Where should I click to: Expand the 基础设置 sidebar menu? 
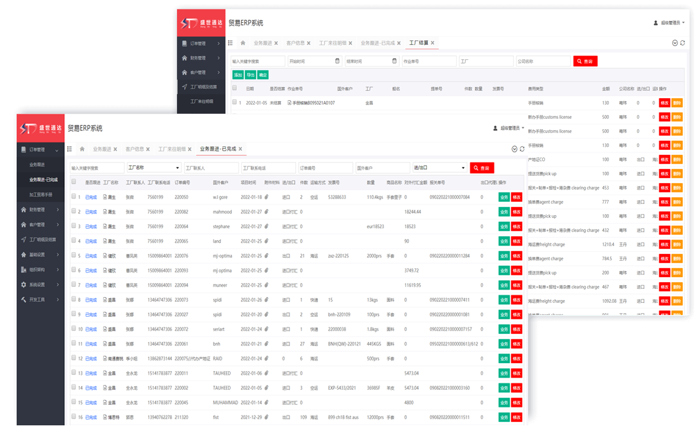point(40,255)
